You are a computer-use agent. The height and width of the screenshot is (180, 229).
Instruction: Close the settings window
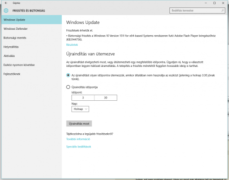click(223, 3)
